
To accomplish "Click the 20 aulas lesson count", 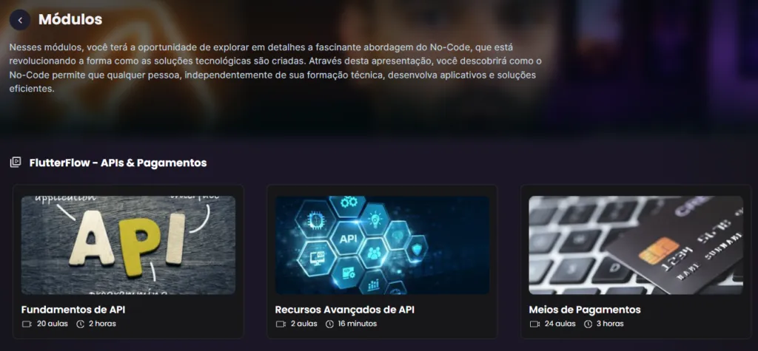I will (53, 324).
